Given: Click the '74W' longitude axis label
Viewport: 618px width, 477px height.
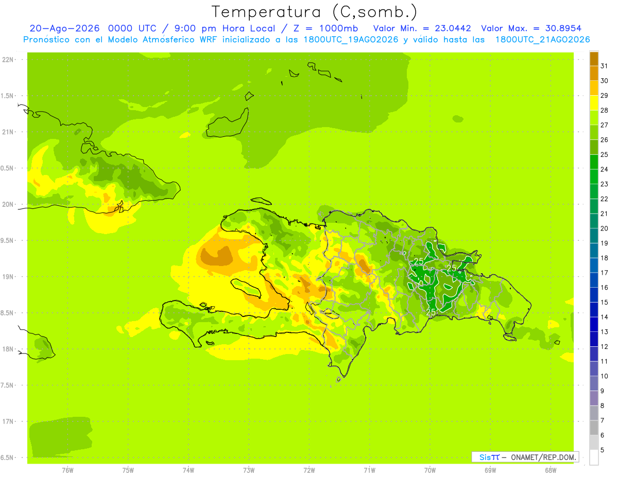Looking at the screenshot, I should coord(188,470).
